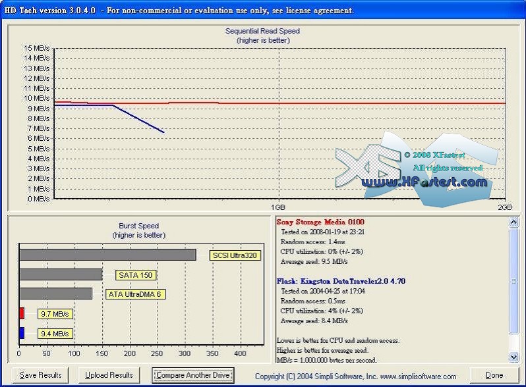Viewport: 526px width, 387px height.
Task: Click the 9.7 MB/s burst label
Action: [55, 314]
